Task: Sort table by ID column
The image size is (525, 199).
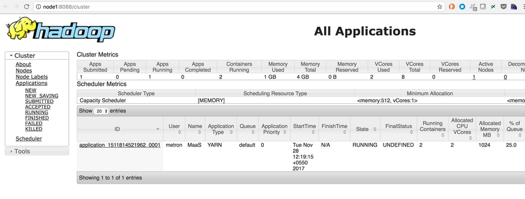Action: (x=120, y=129)
